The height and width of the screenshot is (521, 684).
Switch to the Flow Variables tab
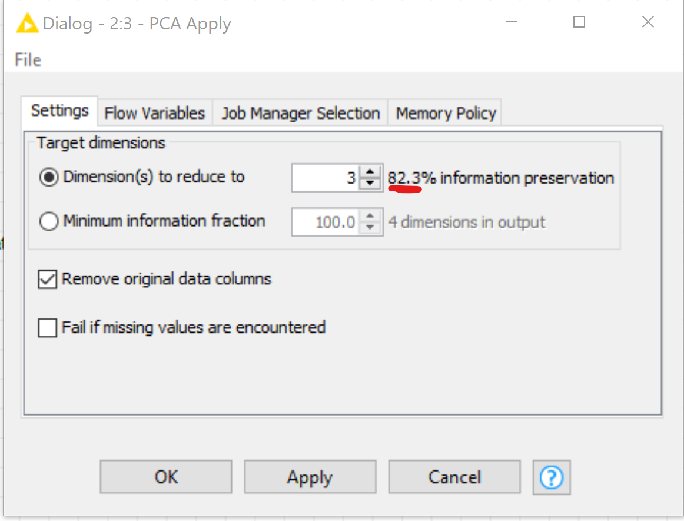[x=154, y=113]
